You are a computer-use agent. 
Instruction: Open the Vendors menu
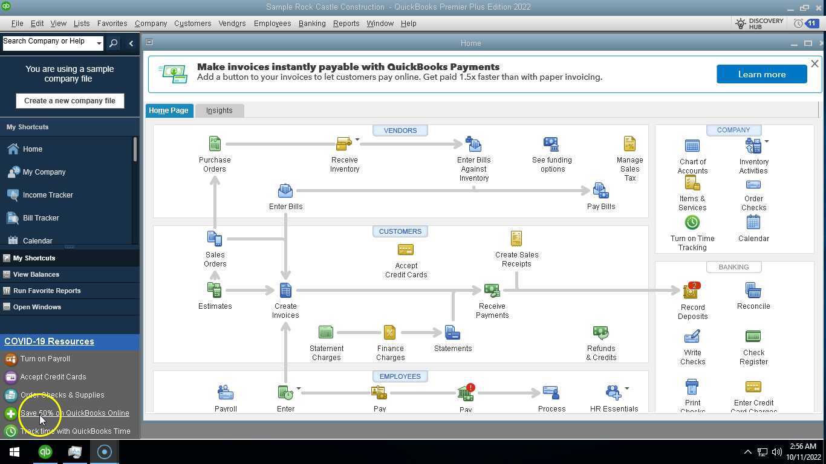click(232, 24)
